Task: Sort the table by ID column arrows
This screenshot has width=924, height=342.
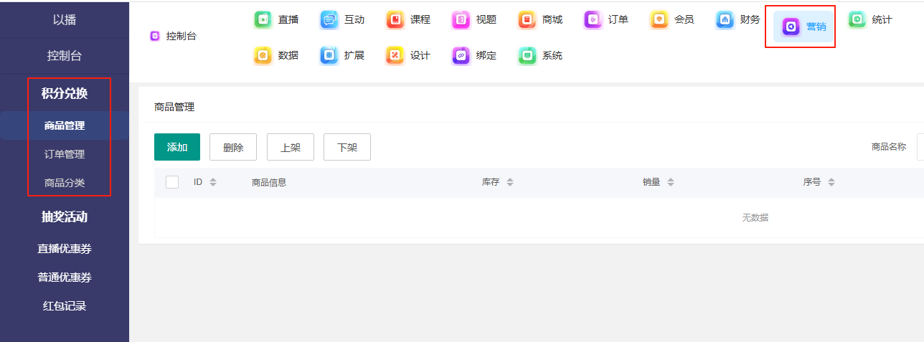Action: [x=213, y=182]
